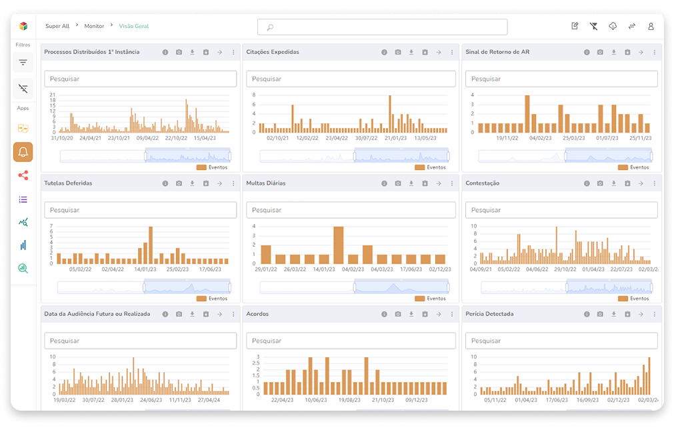Click the edit note icon in the top bar

[575, 26]
